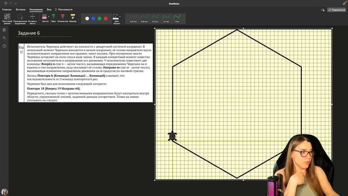Set pen thickness to 1 мм
348x196 pixels.
pos(177,19)
